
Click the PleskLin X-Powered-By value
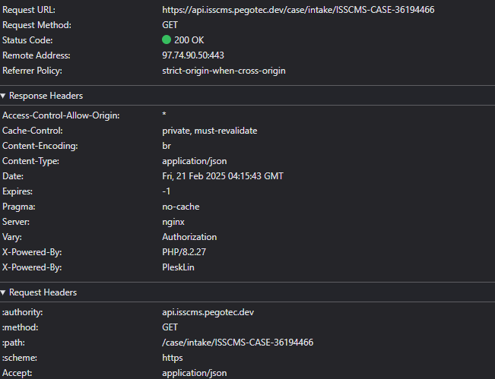tap(181, 267)
